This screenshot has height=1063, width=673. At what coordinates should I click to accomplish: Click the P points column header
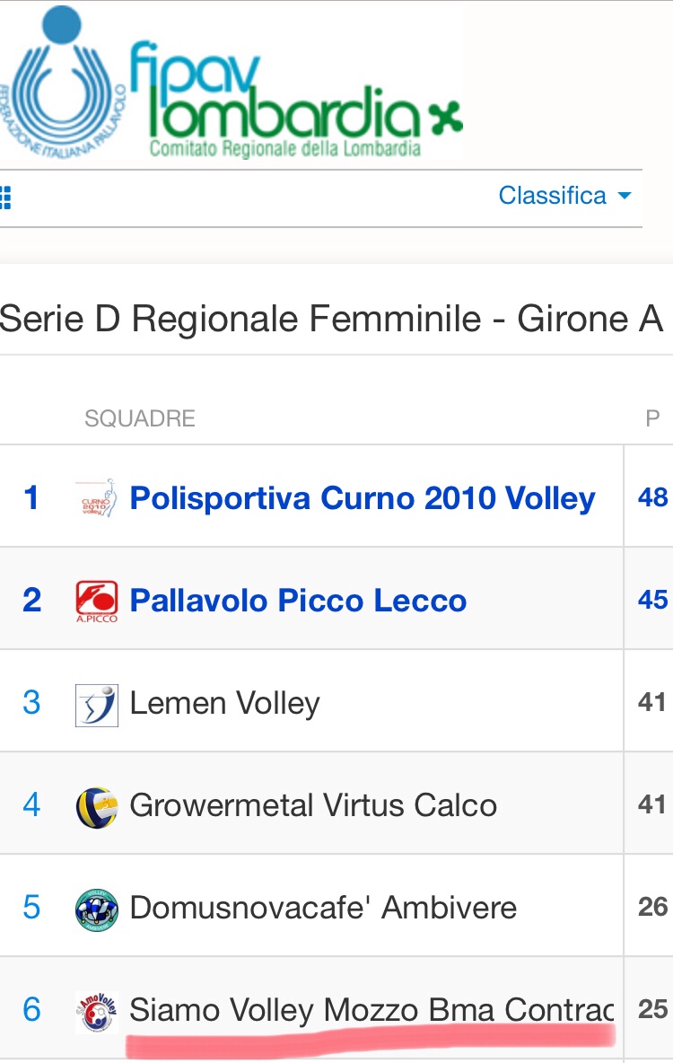(x=652, y=418)
